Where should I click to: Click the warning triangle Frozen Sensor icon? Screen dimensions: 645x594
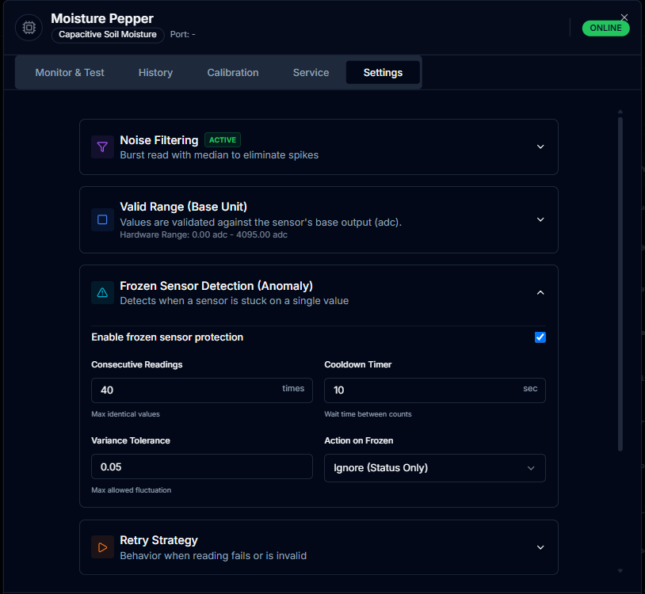[x=102, y=293]
